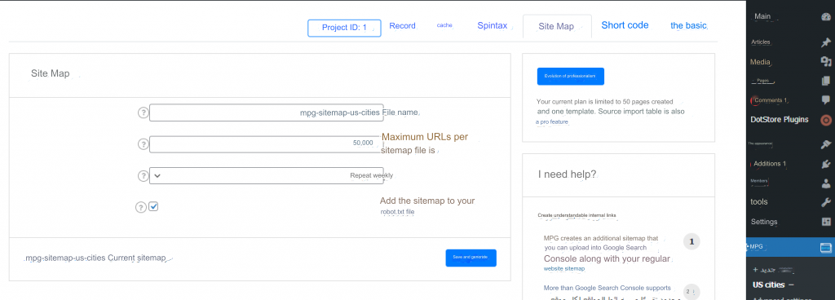
Task: Open Articles in the admin sidebar
Action: pos(761,42)
